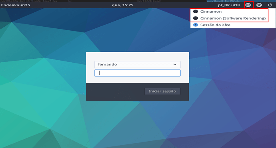Open the session selector icon in top panel
This screenshot has height=148, width=276.
248,5
